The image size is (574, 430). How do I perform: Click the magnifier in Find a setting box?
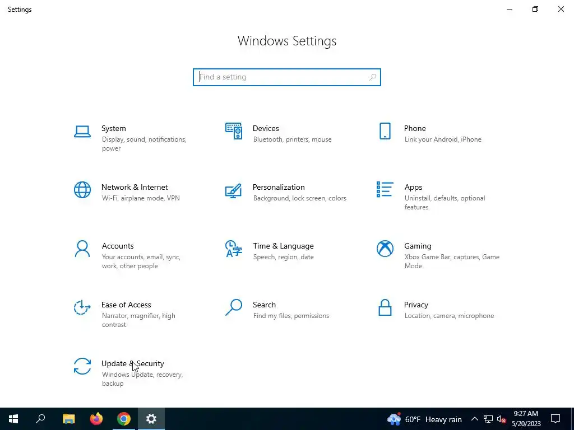click(373, 77)
